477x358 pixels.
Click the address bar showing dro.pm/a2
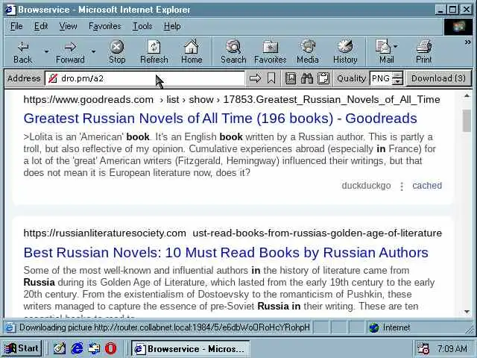[x=145, y=78]
